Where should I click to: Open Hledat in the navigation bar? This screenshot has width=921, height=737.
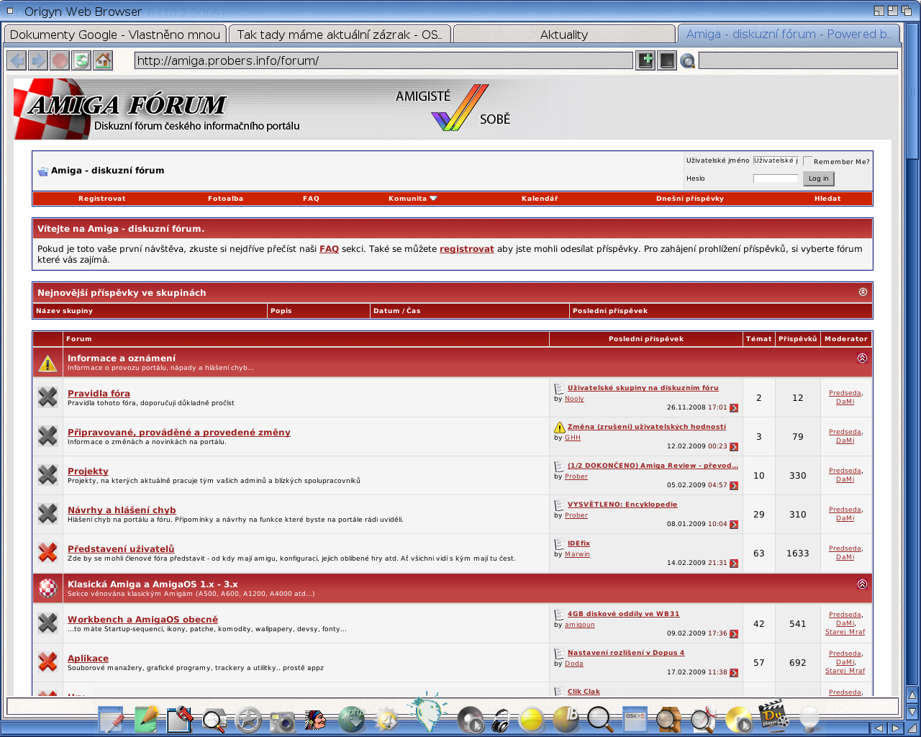(827, 199)
